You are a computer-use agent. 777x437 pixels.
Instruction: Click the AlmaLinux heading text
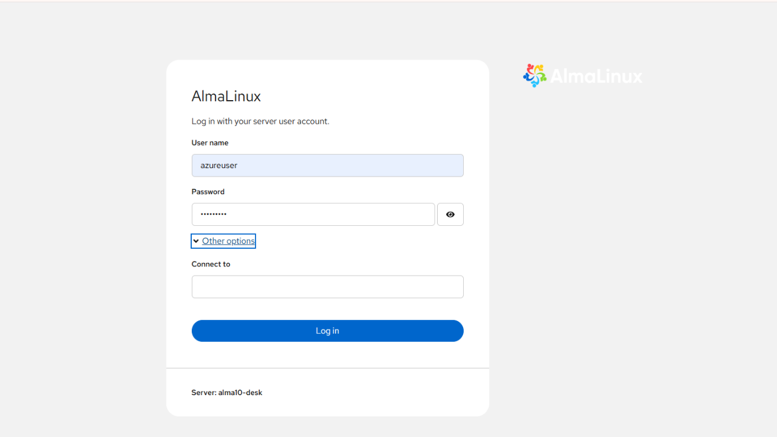[x=226, y=97]
